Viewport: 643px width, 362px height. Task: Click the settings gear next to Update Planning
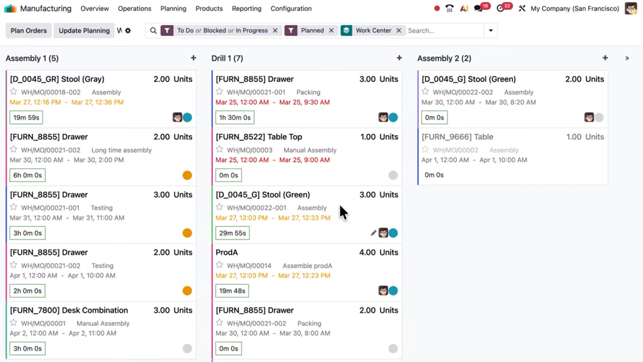[x=128, y=31]
